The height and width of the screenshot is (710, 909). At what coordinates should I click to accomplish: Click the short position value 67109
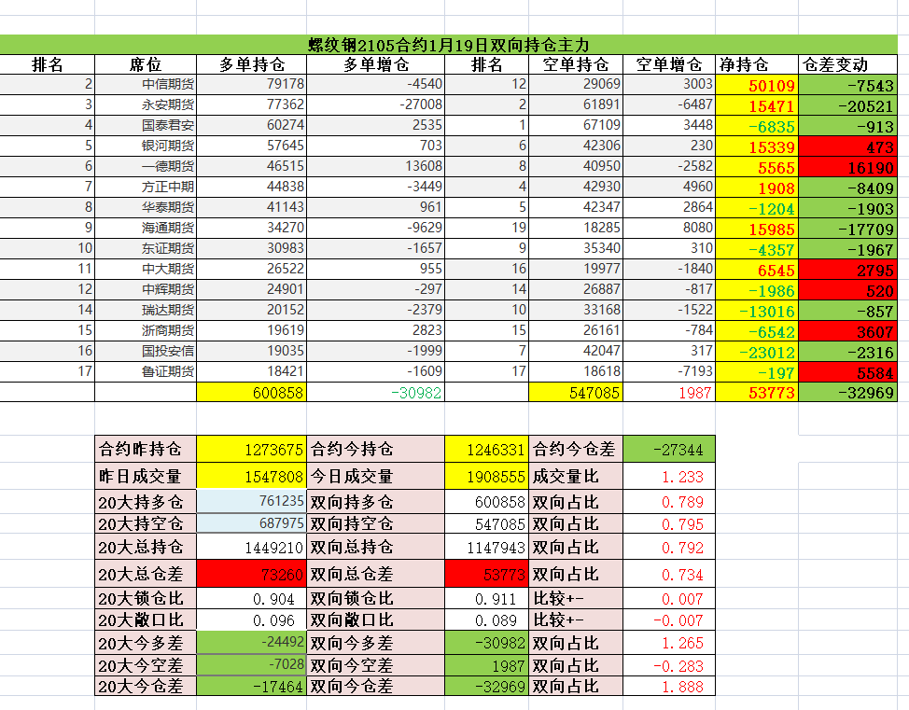tap(576, 125)
